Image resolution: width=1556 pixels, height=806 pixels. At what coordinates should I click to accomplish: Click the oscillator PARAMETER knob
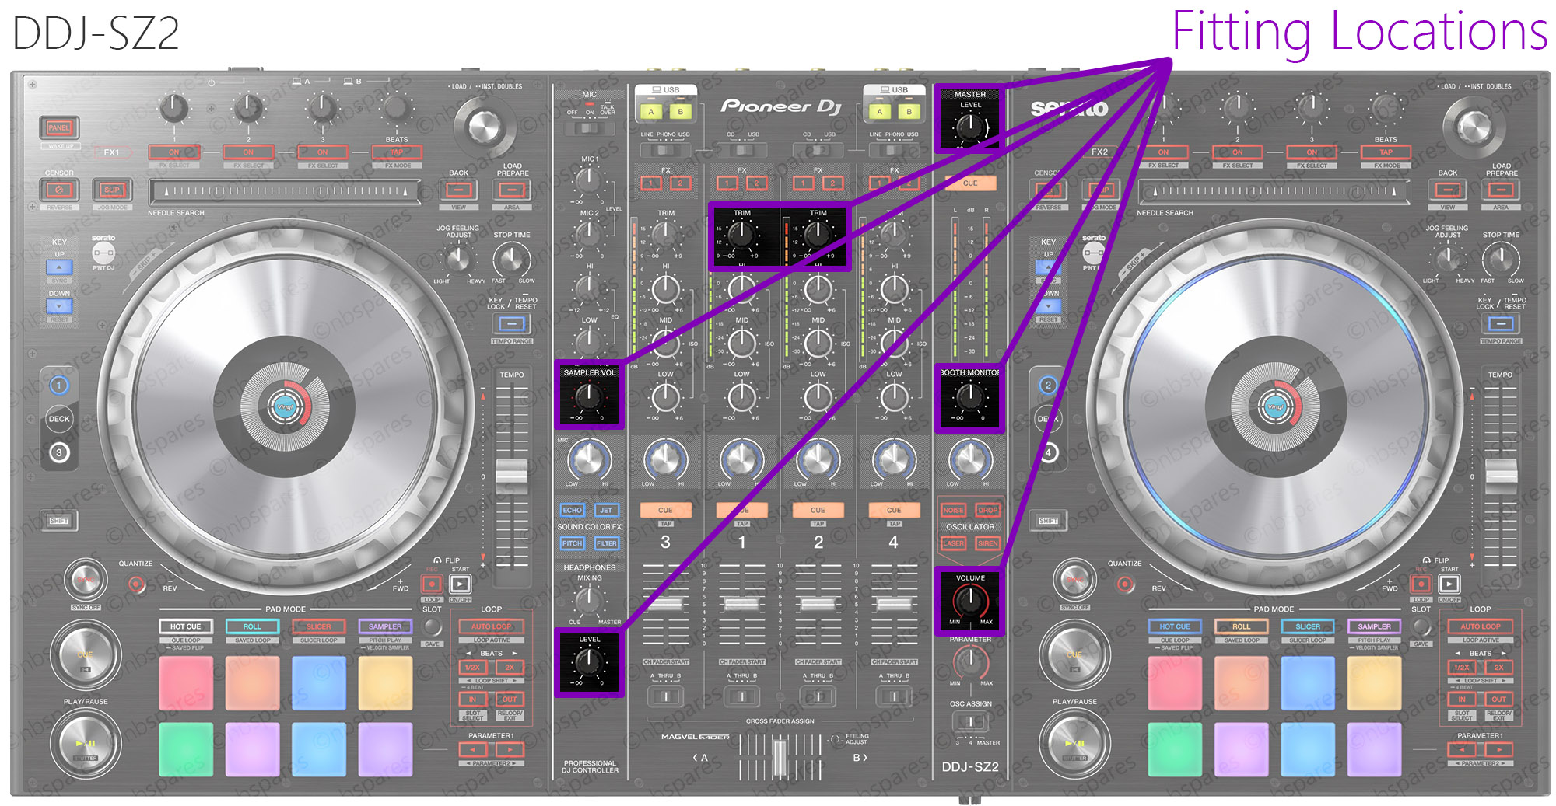point(970,662)
